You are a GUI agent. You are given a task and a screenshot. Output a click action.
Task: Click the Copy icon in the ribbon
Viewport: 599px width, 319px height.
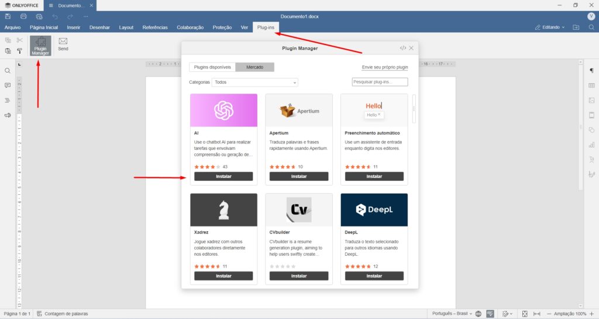8,40
